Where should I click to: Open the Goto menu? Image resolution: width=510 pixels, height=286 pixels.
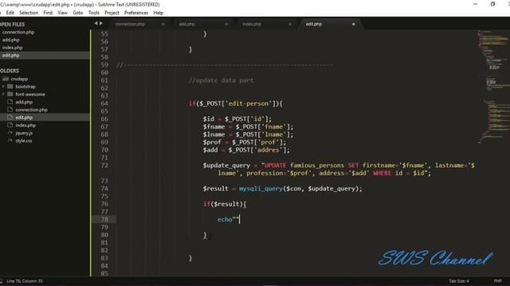pos(78,13)
